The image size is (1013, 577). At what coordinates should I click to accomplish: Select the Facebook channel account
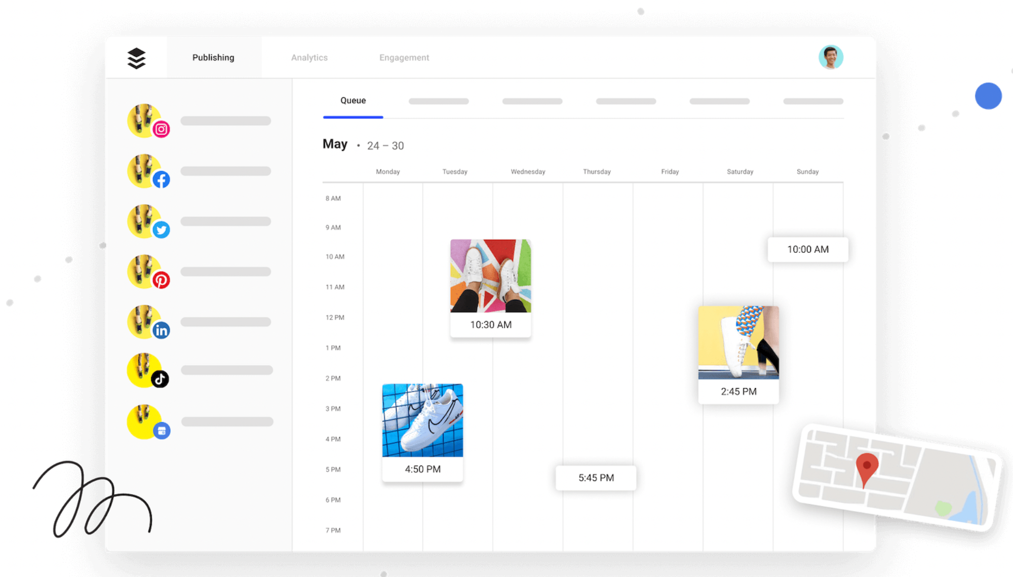(148, 171)
